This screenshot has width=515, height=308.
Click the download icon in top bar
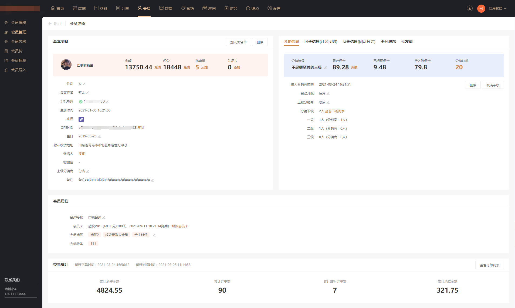point(470,8)
